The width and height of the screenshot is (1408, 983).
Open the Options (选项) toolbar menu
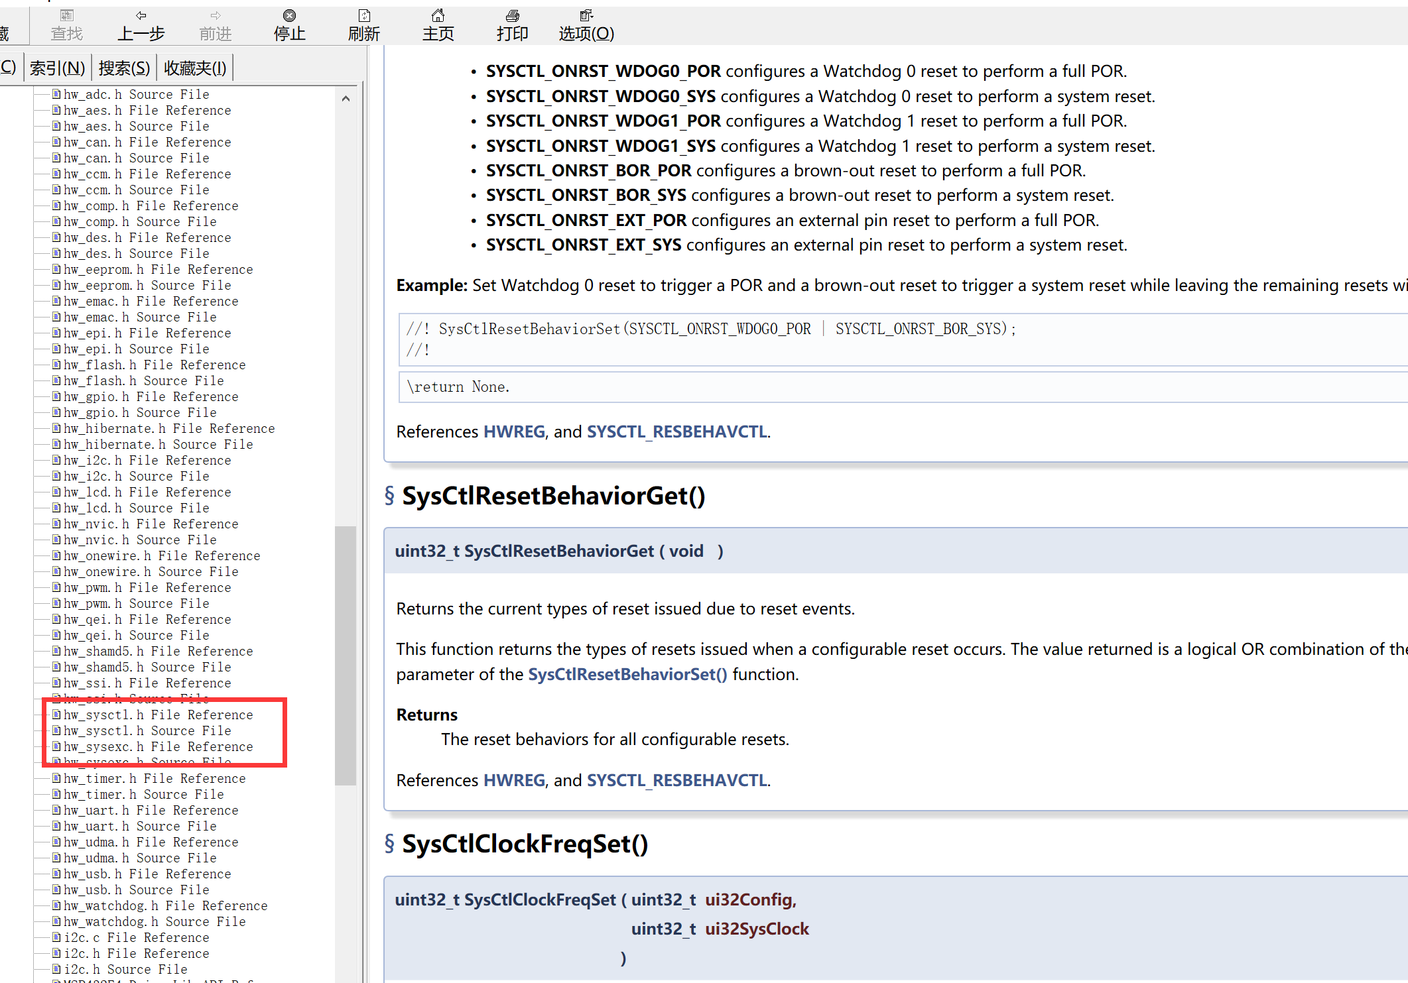point(586,25)
